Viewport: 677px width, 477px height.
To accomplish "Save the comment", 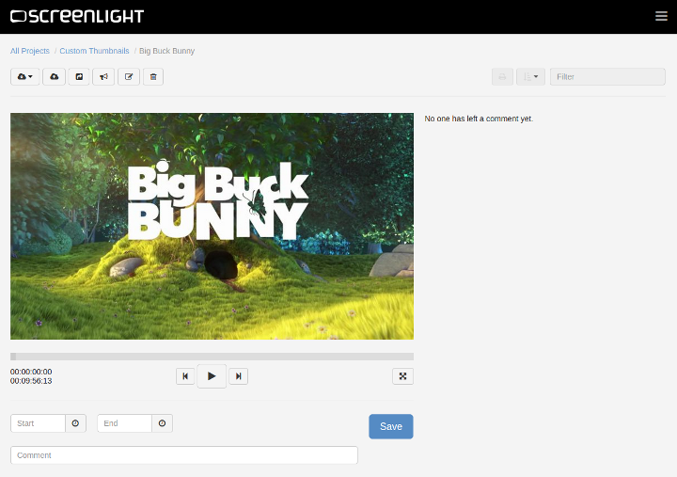I will 391,426.
